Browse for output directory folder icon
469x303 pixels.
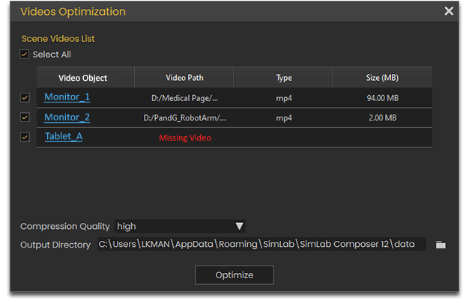pos(441,245)
